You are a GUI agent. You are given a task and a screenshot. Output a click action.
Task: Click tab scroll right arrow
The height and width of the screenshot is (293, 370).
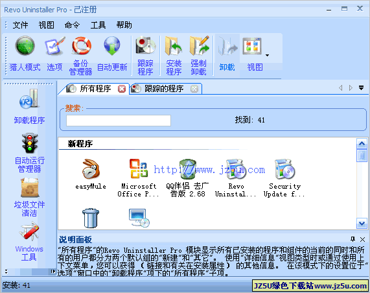pyautogui.click(x=351, y=88)
